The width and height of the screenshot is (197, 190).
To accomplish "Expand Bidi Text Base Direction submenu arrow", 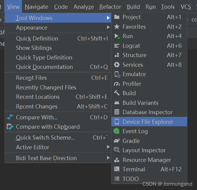I will tap(108, 158).
